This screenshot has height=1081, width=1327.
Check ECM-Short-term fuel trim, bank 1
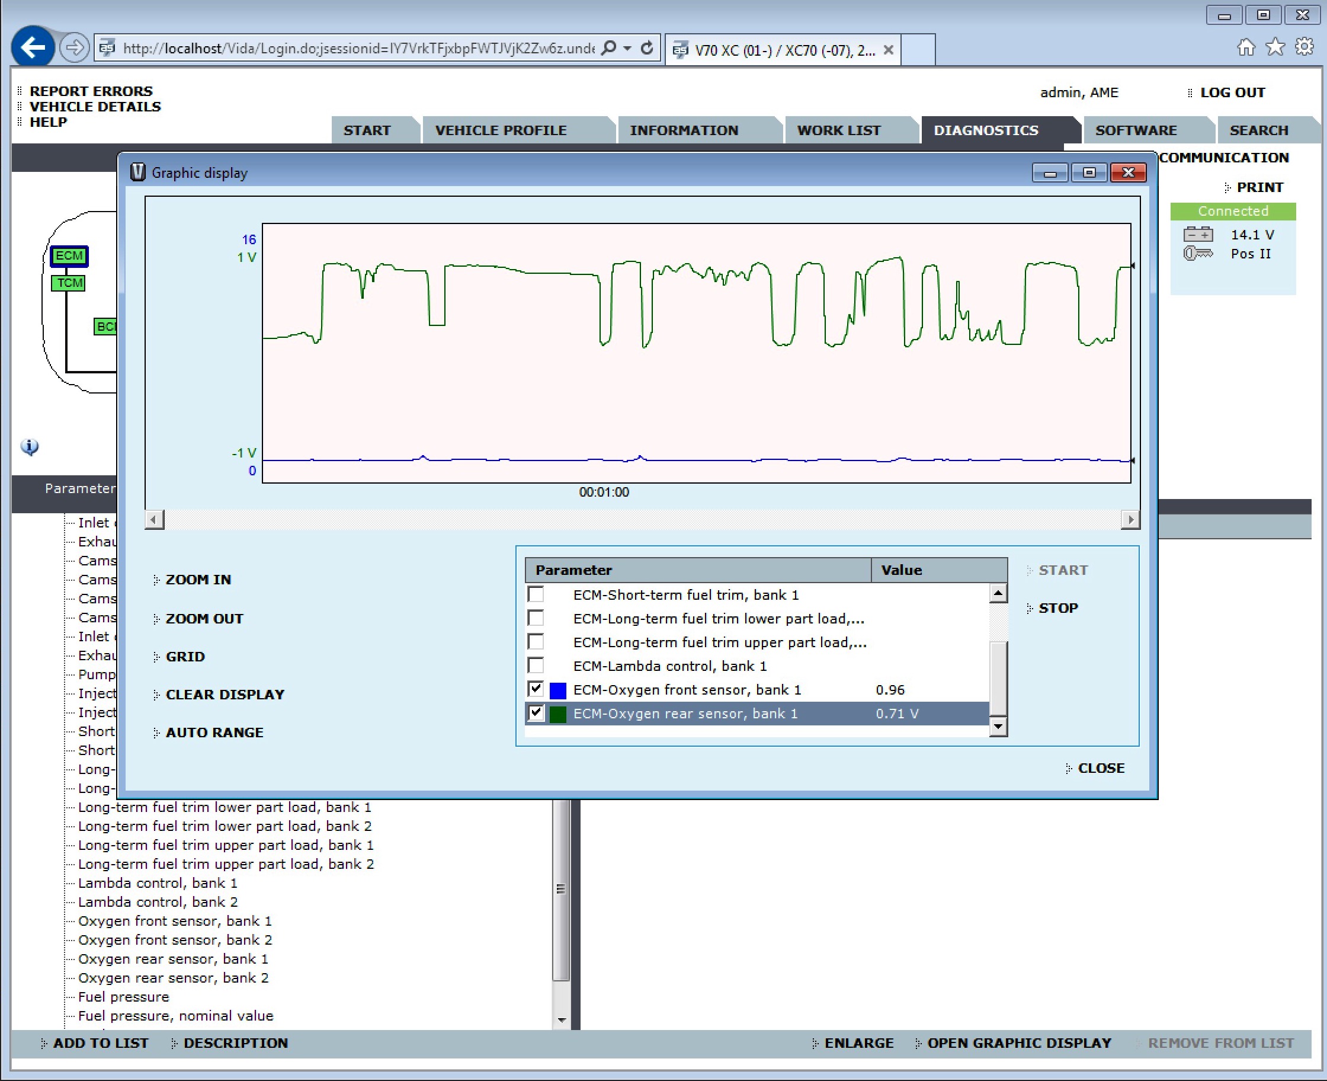[x=536, y=594]
